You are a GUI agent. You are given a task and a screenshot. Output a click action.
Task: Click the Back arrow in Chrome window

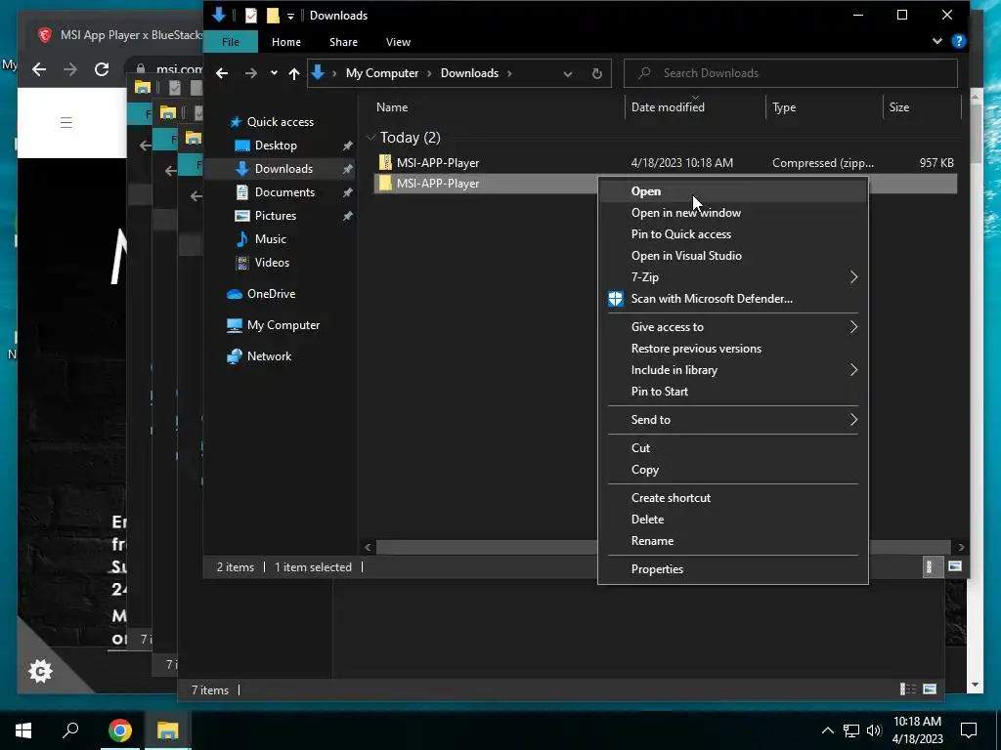point(39,69)
